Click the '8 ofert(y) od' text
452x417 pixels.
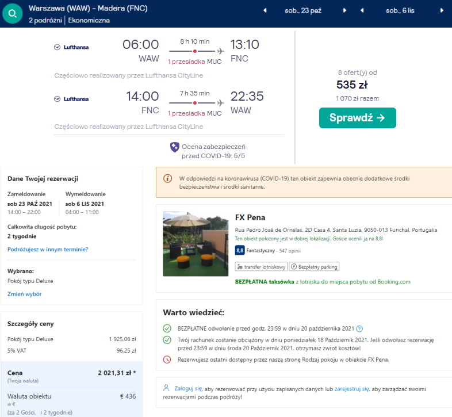pyautogui.click(x=357, y=72)
